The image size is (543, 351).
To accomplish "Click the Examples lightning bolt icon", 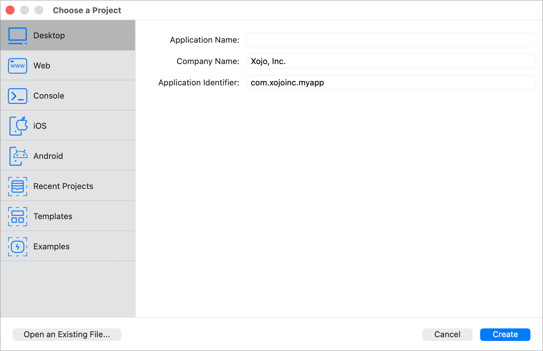I will pos(18,246).
